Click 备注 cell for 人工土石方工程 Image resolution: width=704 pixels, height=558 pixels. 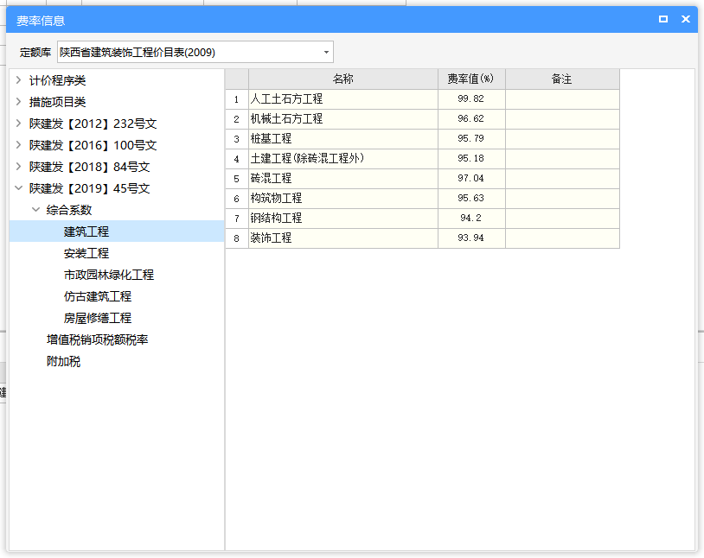click(562, 98)
